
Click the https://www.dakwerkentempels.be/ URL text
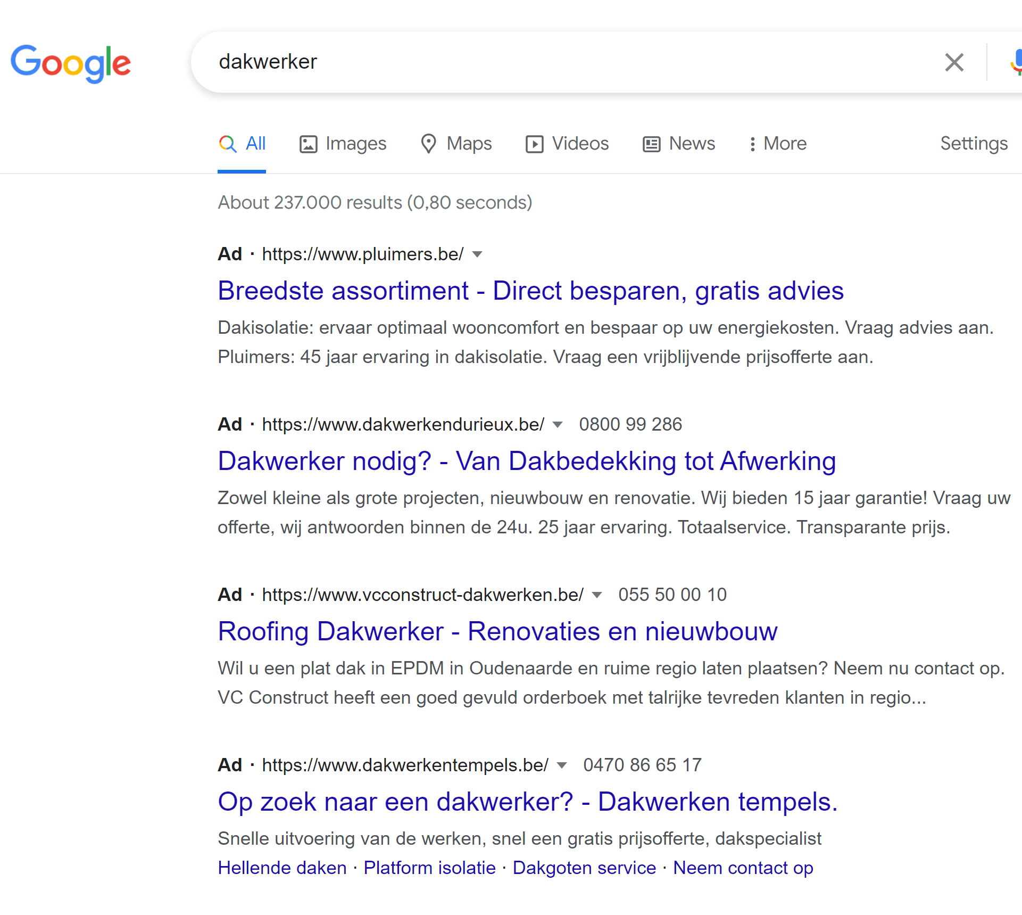[x=405, y=765]
